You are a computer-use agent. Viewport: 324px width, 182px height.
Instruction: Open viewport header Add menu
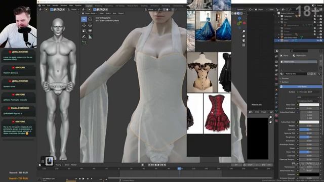(114, 14)
